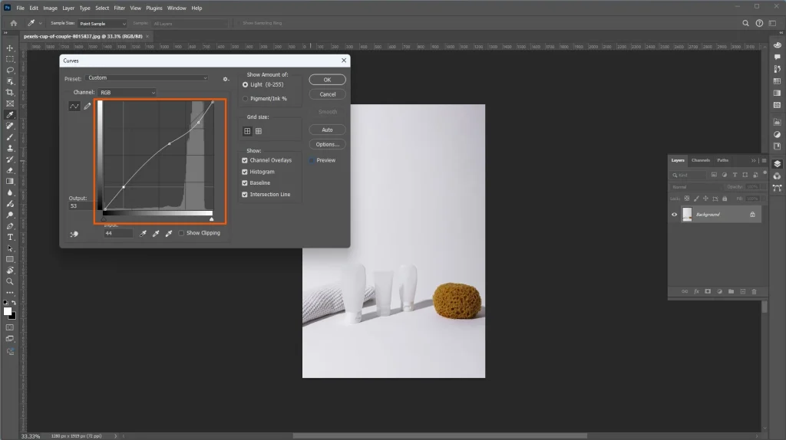The image size is (786, 440).
Task: Select the Zoom tool in the toolbox
Action: [9, 281]
